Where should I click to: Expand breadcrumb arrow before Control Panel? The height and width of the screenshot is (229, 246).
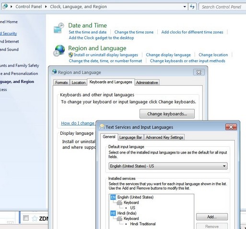point(12,7)
